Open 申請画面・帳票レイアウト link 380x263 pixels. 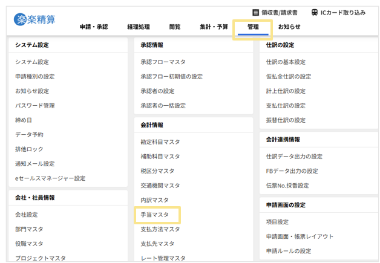(x=300, y=236)
